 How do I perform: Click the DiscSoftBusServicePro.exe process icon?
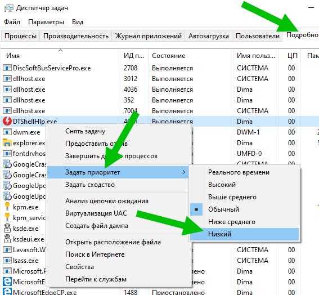[7, 68]
